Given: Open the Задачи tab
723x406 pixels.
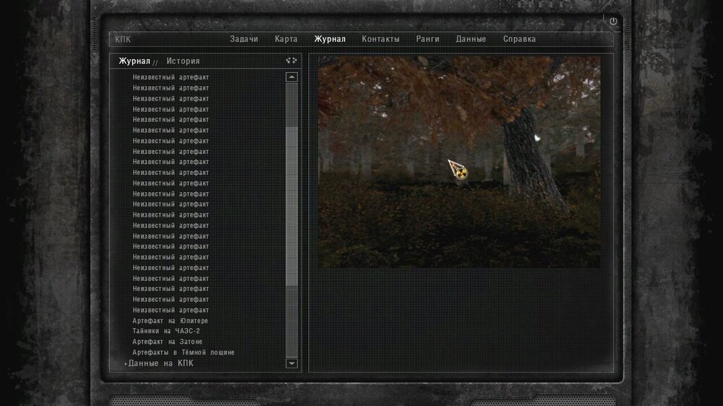Looking at the screenshot, I should coord(244,39).
